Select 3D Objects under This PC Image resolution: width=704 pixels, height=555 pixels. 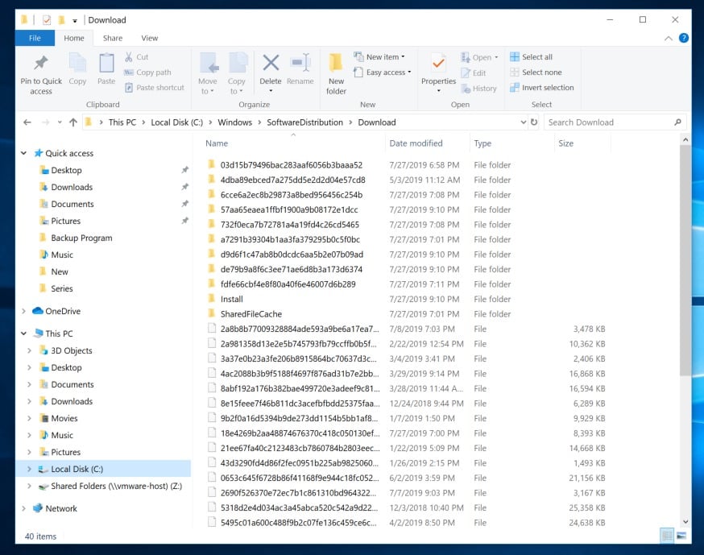click(72, 350)
